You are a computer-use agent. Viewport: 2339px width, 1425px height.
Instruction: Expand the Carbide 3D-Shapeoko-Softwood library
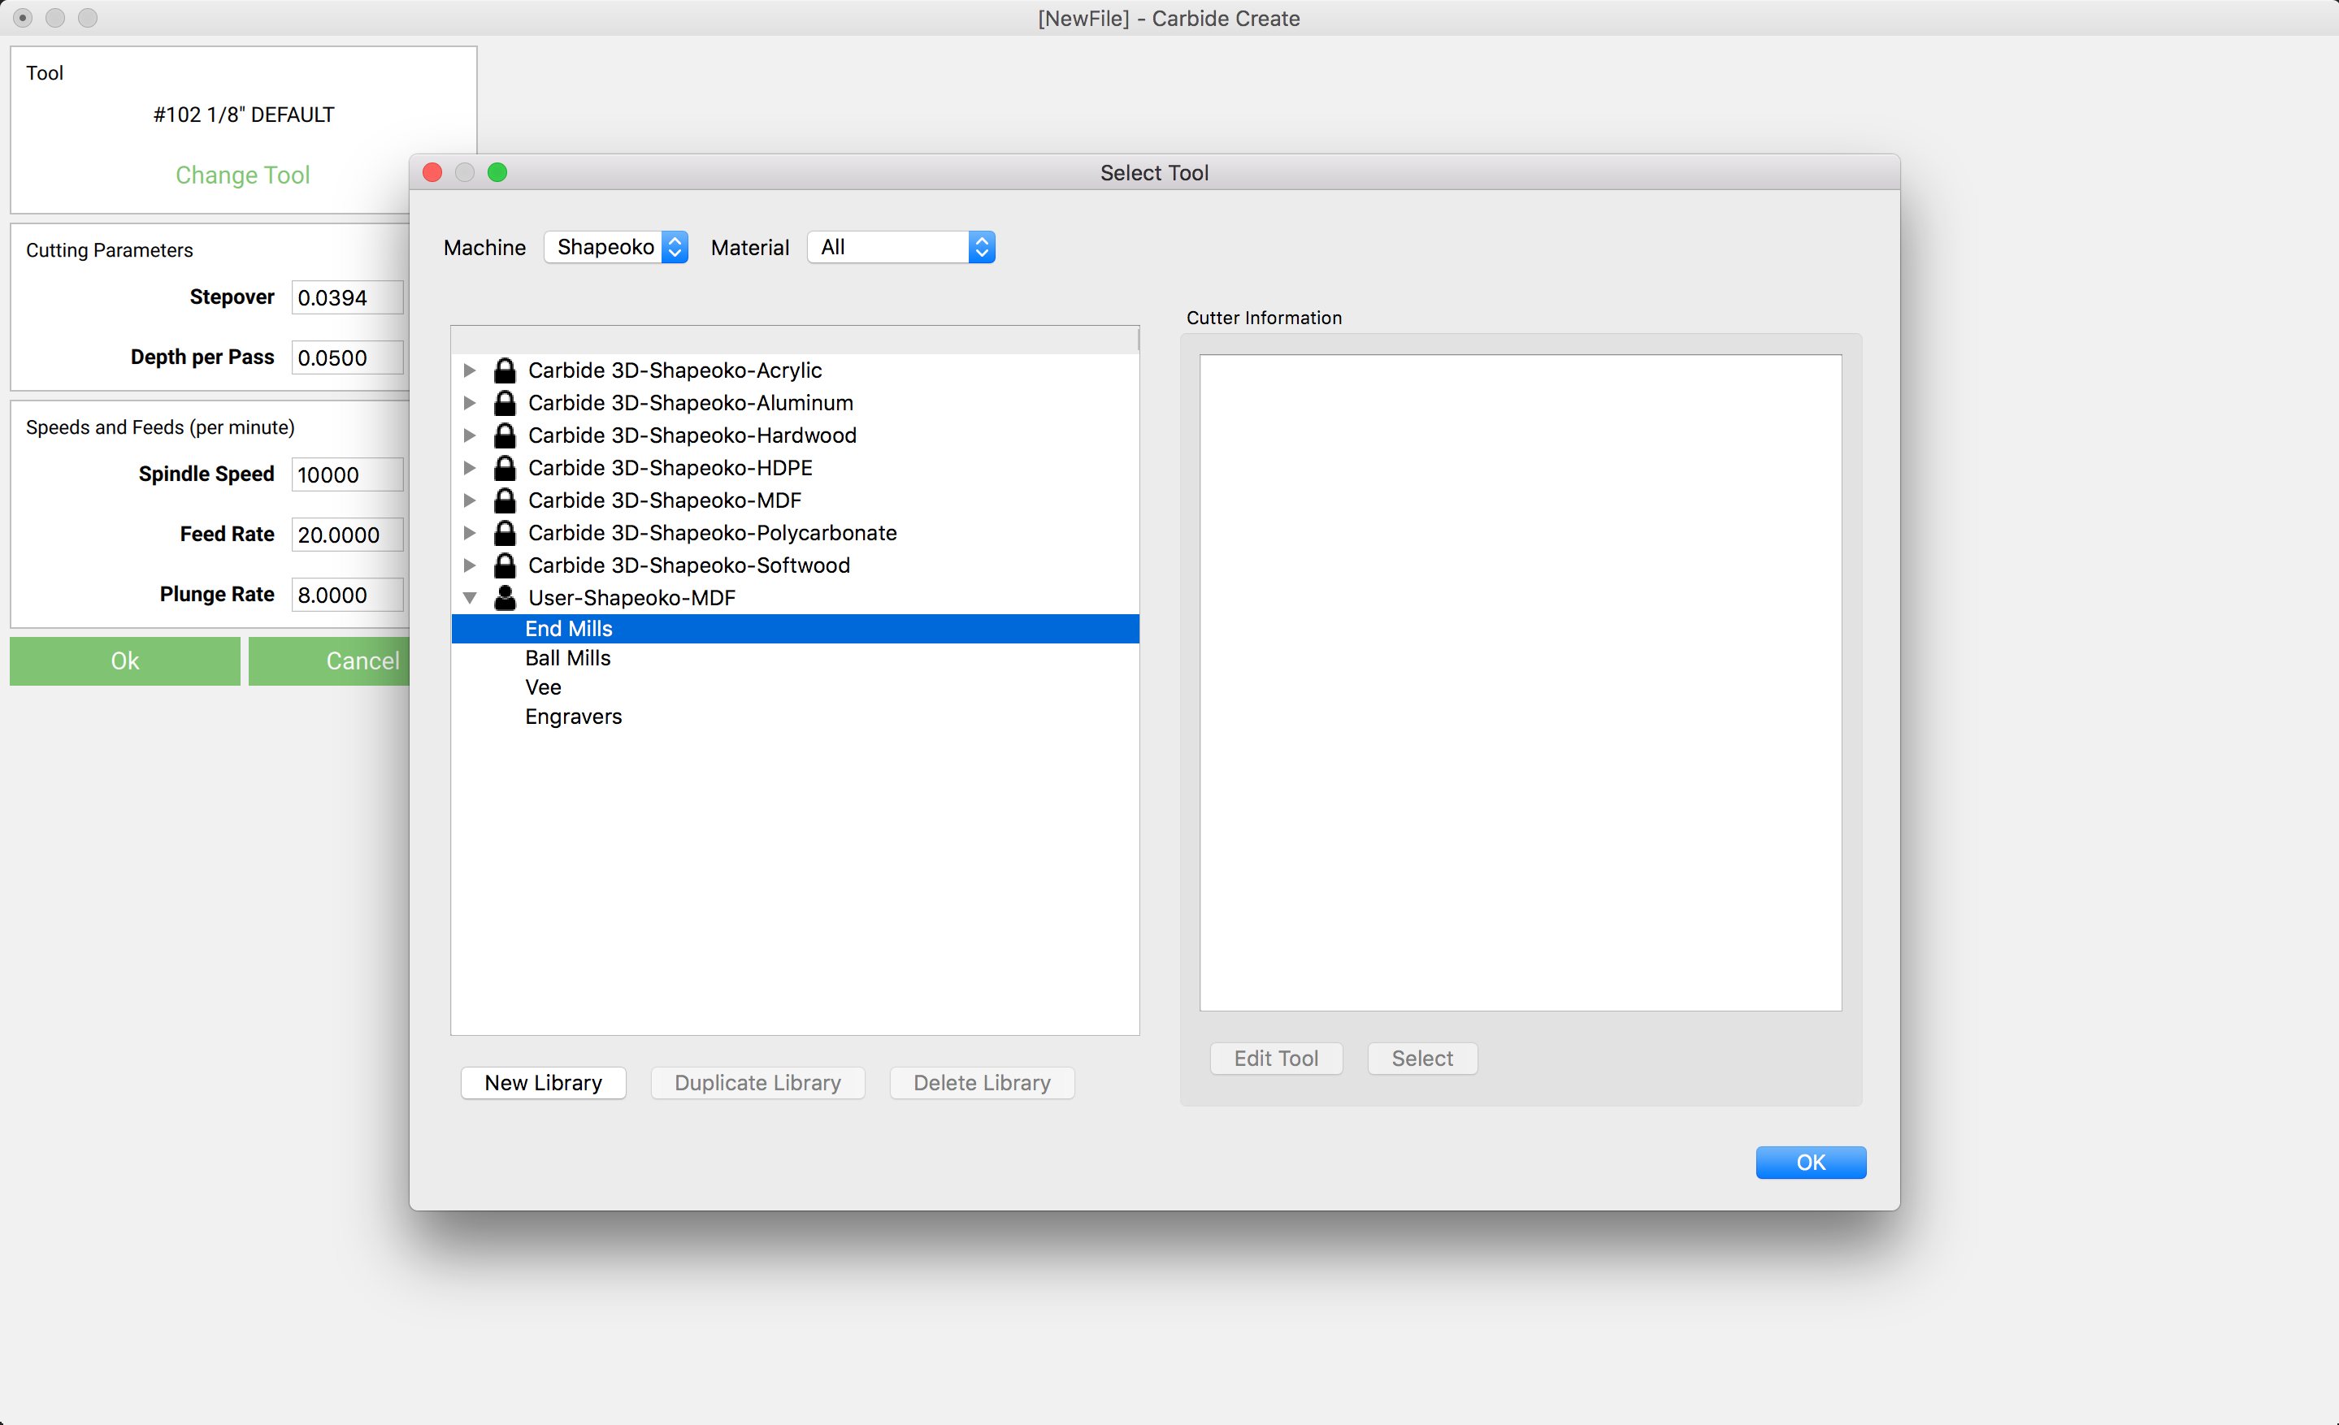click(469, 565)
